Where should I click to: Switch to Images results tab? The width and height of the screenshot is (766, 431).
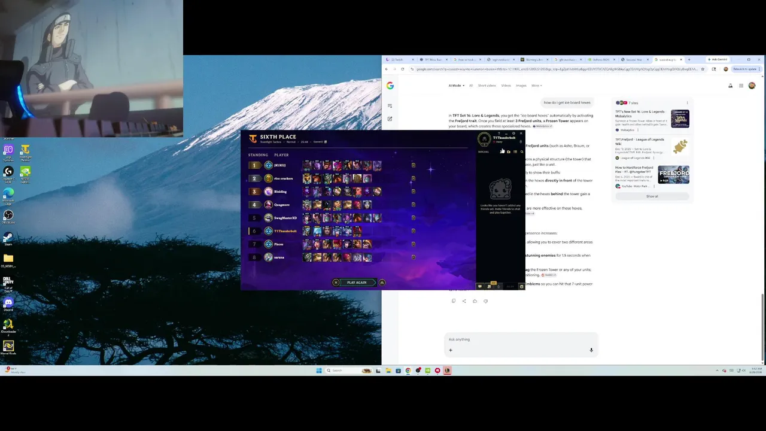(521, 86)
